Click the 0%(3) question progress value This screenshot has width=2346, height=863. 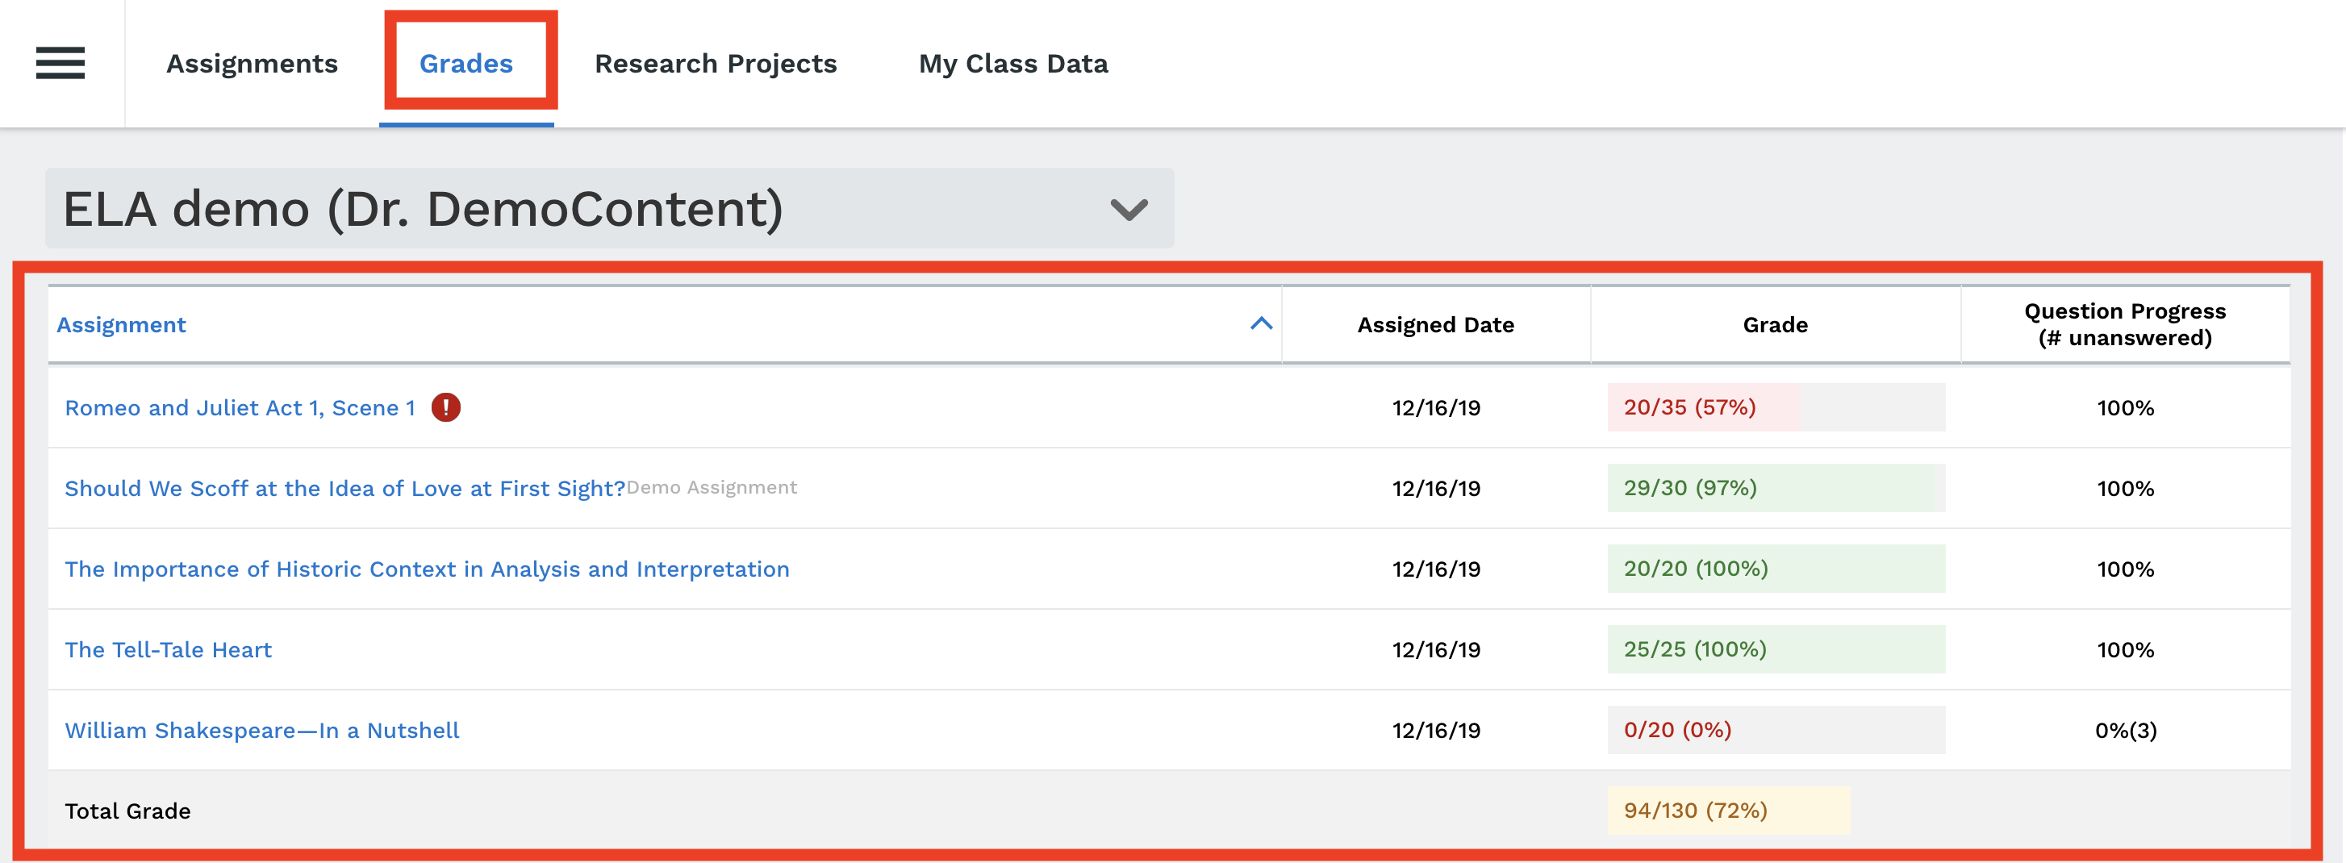point(2126,730)
